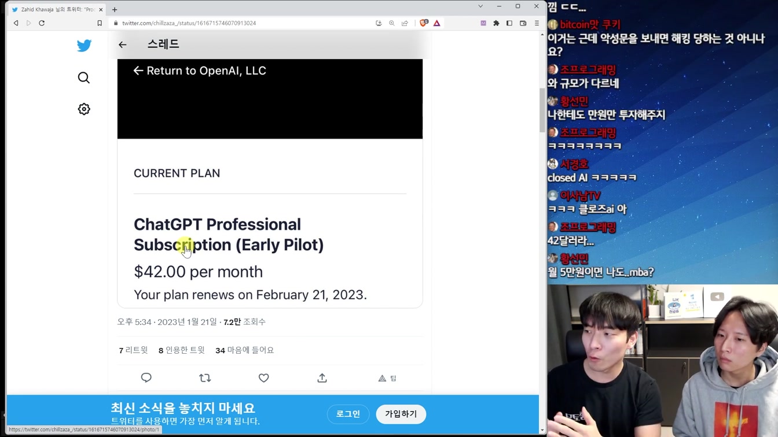This screenshot has height=437, width=778.
Task: Share the tweet with the share icon
Action: (322, 378)
